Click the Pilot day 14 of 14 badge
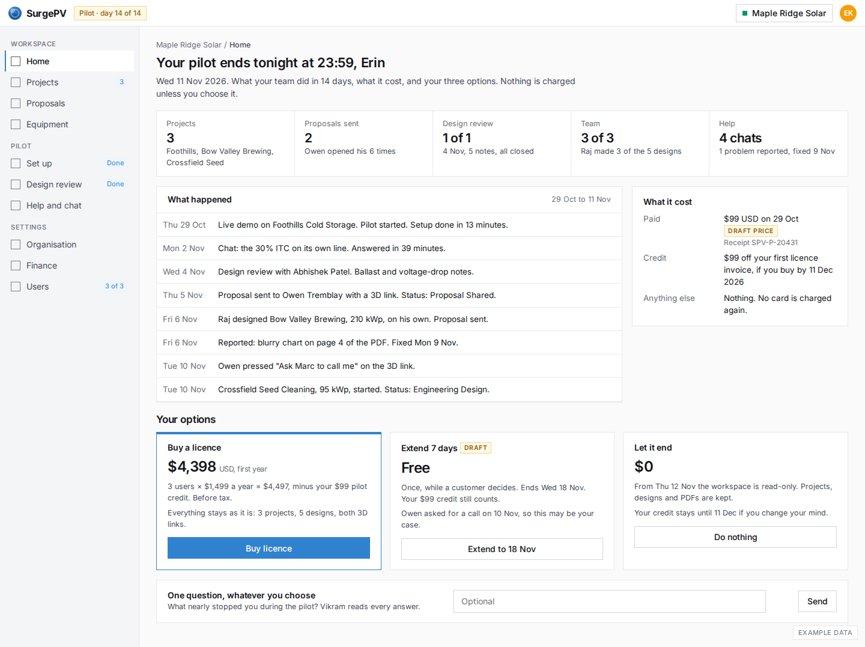The height and width of the screenshot is (647, 865). click(x=110, y=13)
